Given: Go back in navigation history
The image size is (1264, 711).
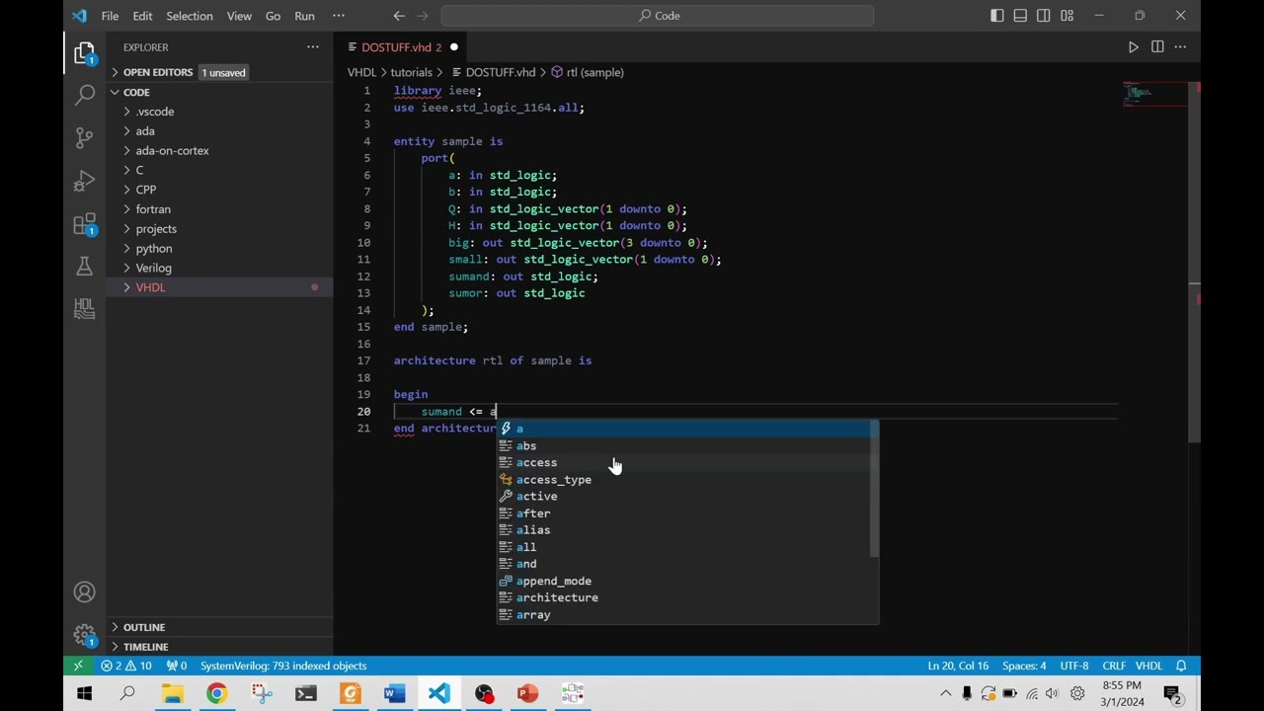Looking at the screenshot, I should (x=399, y=16).
